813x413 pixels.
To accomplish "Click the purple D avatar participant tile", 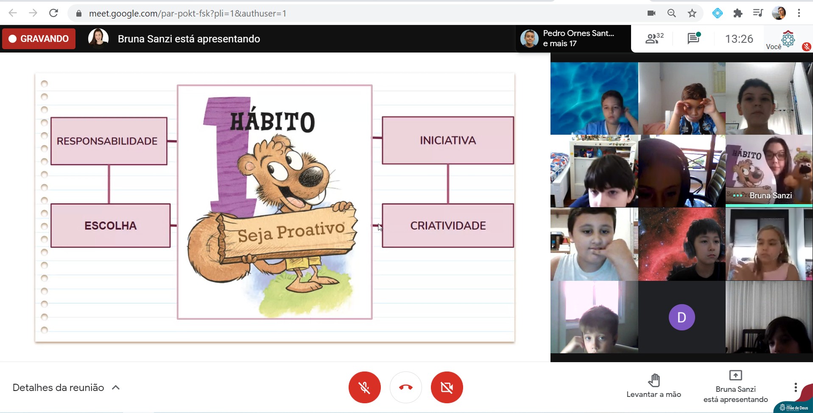I will (x=682, y=317).
